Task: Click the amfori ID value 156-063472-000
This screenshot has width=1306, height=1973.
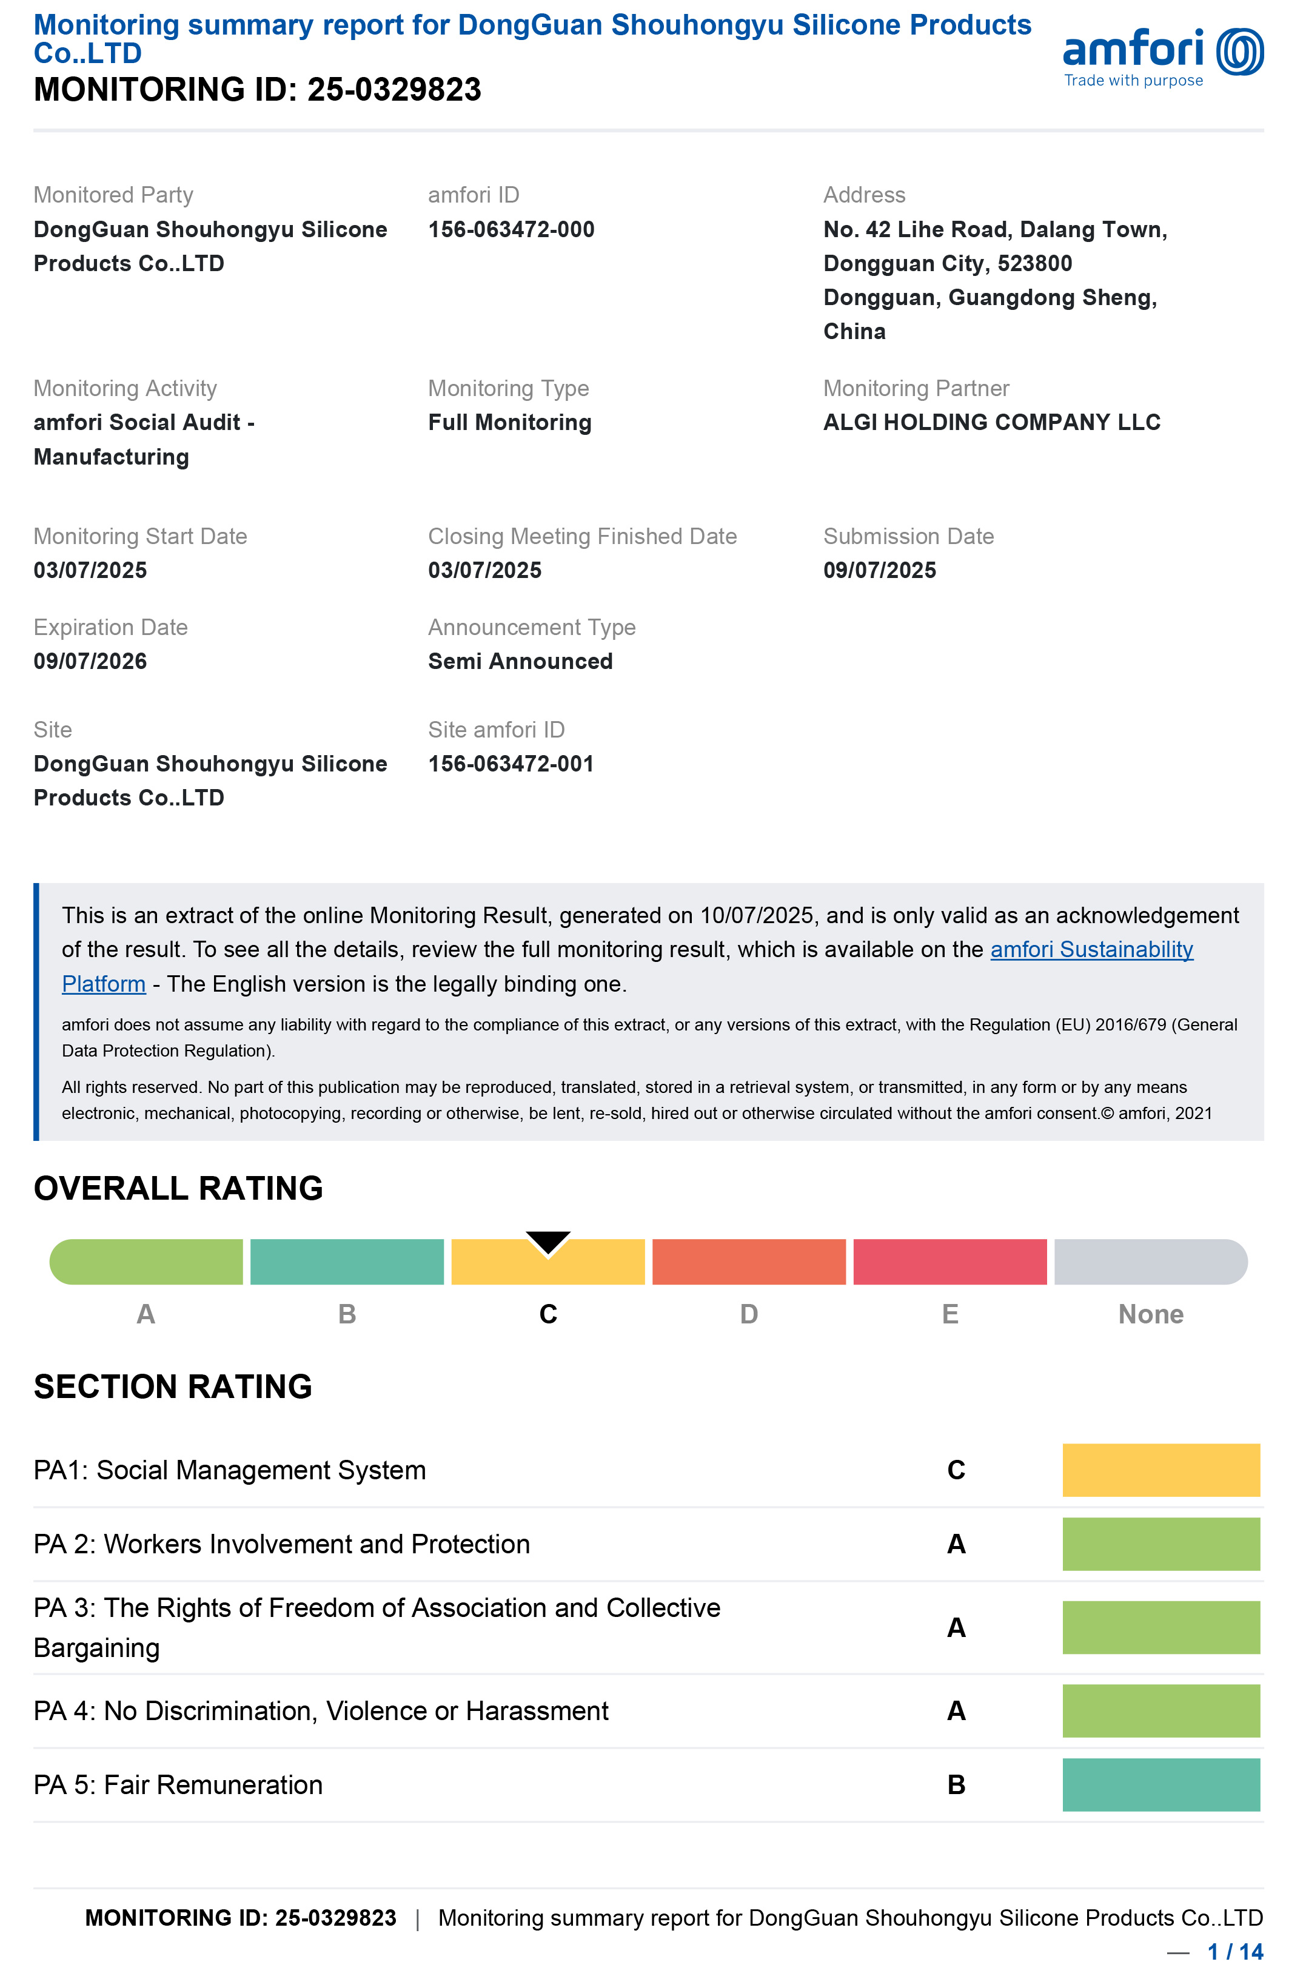Action: coord(511,229)
